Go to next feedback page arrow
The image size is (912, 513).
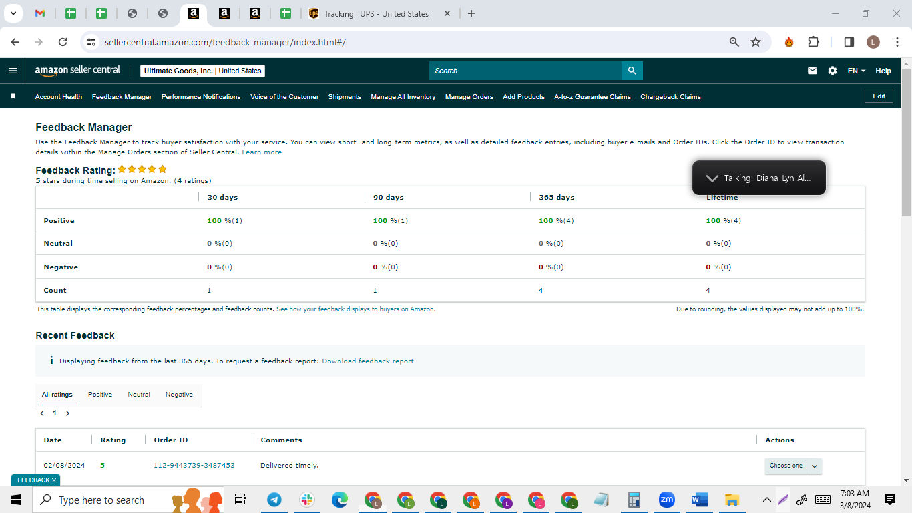(x=67, y=413)
